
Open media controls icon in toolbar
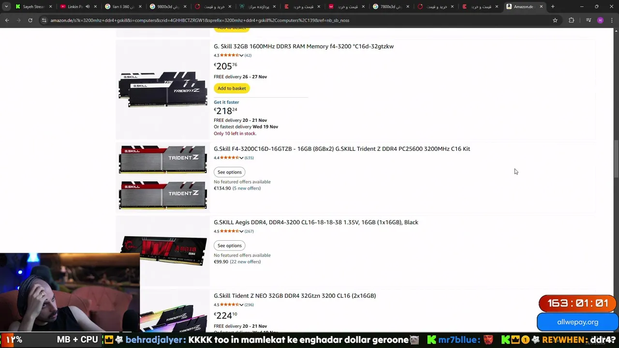tap(589, 20)
